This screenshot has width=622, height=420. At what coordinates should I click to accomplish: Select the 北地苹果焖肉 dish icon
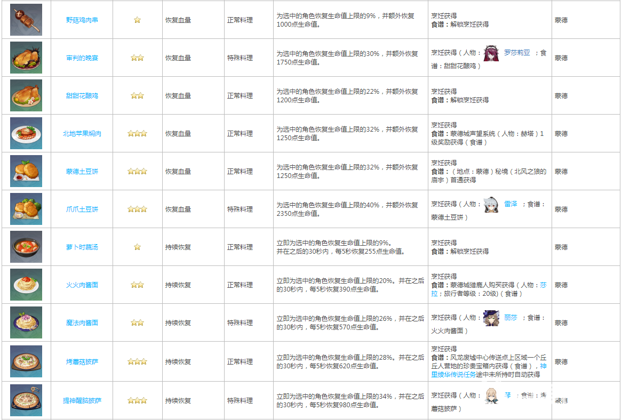(26, 133)
